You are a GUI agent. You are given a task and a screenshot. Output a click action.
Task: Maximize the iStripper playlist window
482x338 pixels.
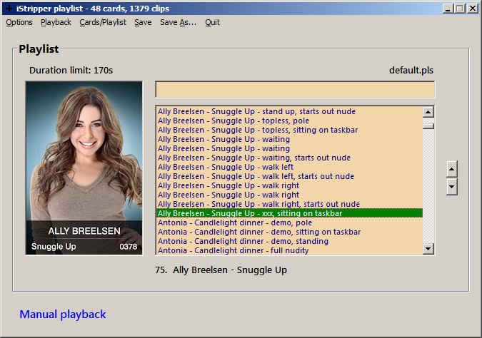click(460, 9)
